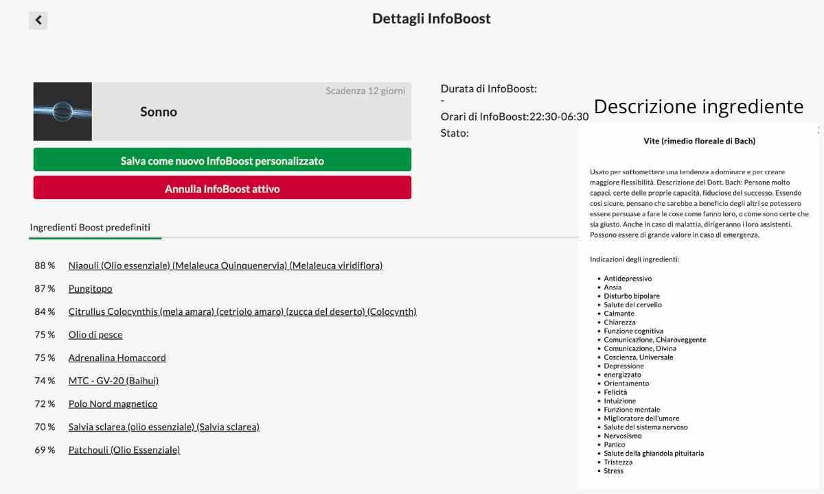824x494 pixels.
Task: Click Depressione in the indications list
Action: [623, 366]
